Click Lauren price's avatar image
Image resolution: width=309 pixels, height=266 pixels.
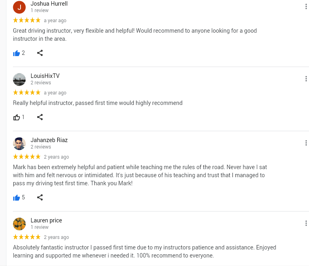pyautogui.click(x=19, y=224)
